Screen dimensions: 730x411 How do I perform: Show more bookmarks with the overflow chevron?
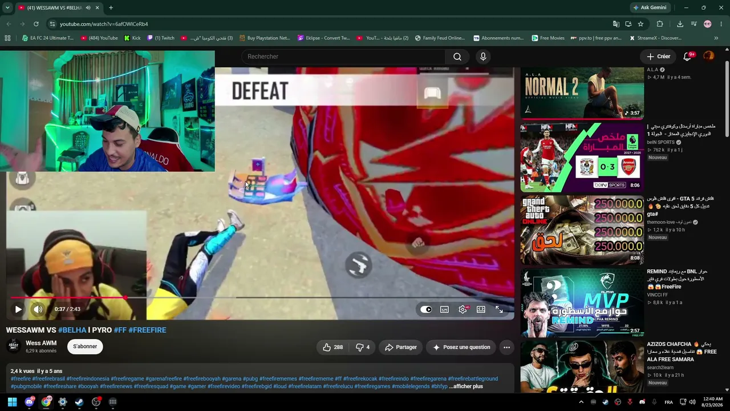pyautogui.click(x=716, y=38)
